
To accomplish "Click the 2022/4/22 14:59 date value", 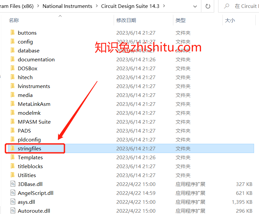I will coord(136,193).
